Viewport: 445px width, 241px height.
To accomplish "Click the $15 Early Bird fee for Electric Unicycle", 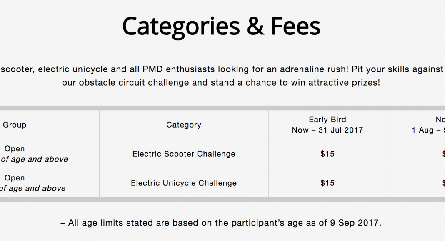I will [327, 183].
